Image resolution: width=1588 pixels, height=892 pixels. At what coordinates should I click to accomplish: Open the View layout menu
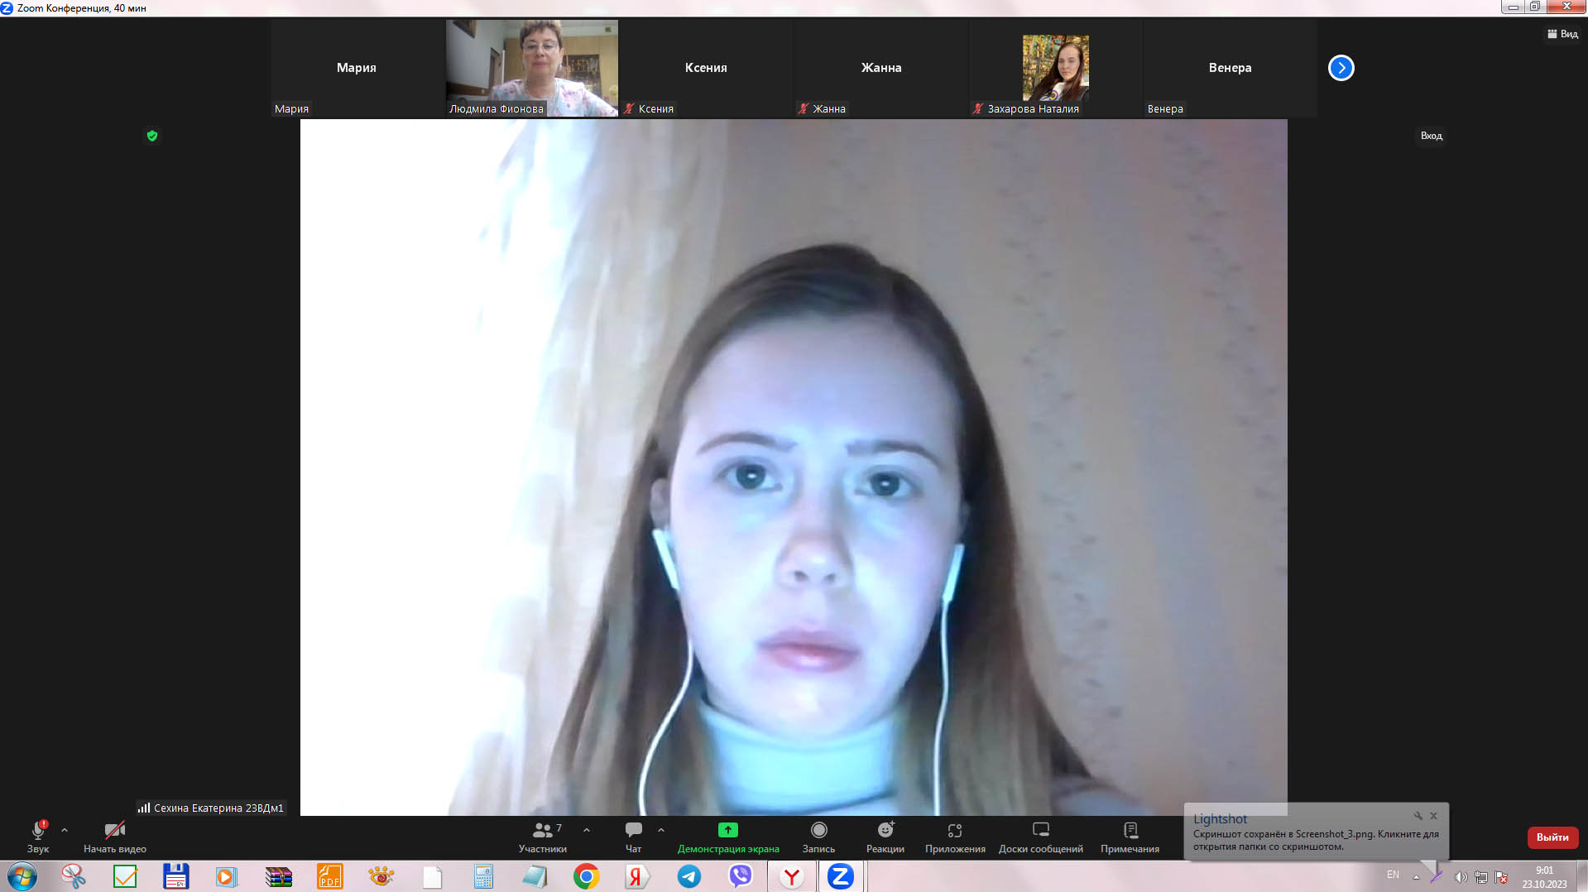pos(1562,34)
